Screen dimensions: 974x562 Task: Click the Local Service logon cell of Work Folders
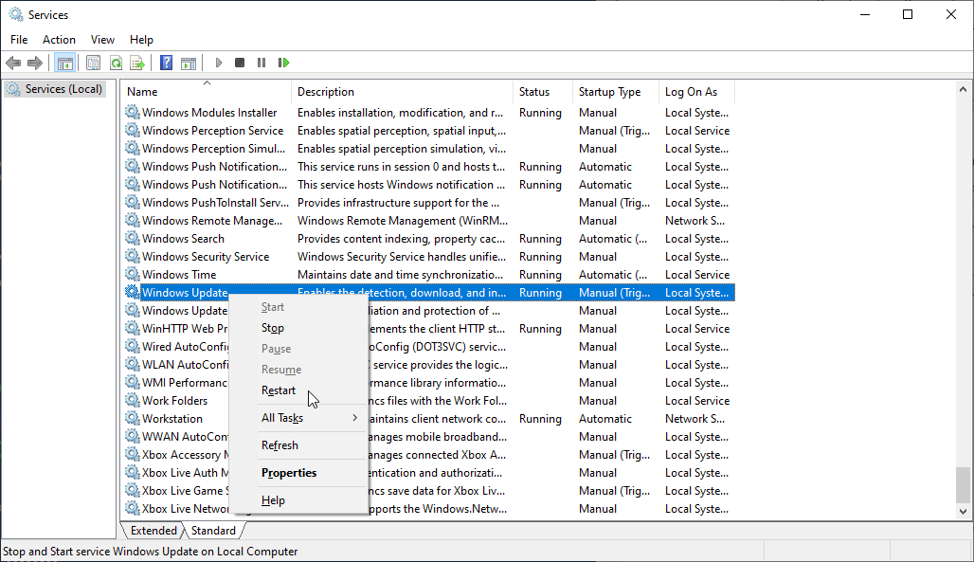point(697,401)
